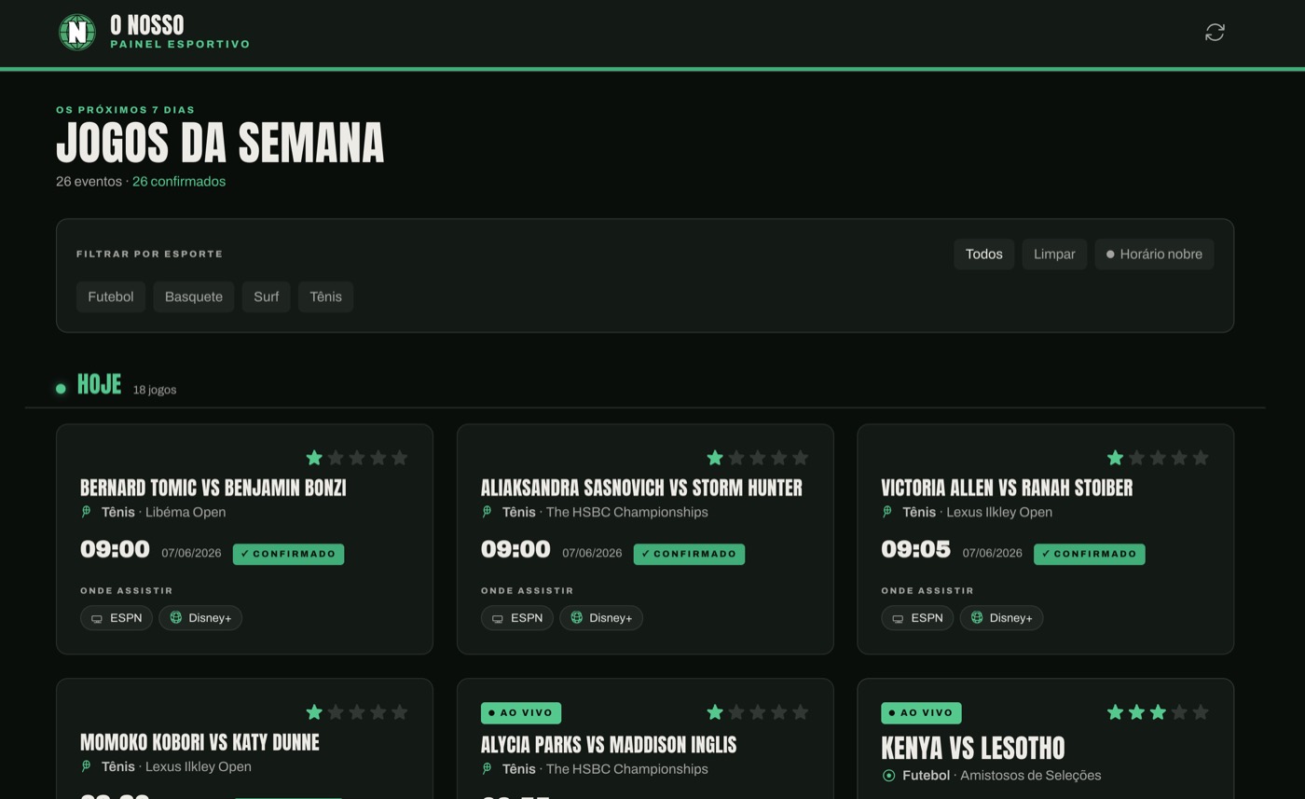1305x799 pixels.
Task: Toggle the Surf sport filter
Action: coord(267,296)
